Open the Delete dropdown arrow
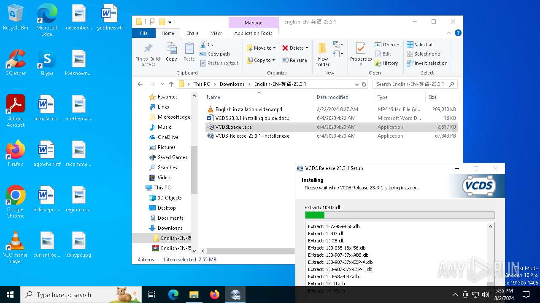 (307, 48)
